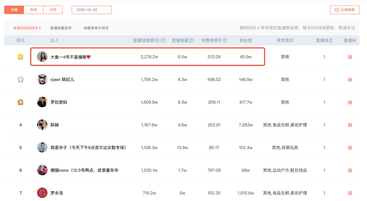Image resolution: width=367 pixels, height=201 pixels.
Task: Open live room icon for 大鱼 row
Action: tap(350, 57)
